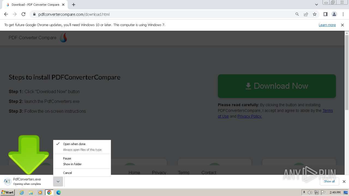349x196 pixels.
Task: View site info via the lock icon
Action: coord(34,14)
